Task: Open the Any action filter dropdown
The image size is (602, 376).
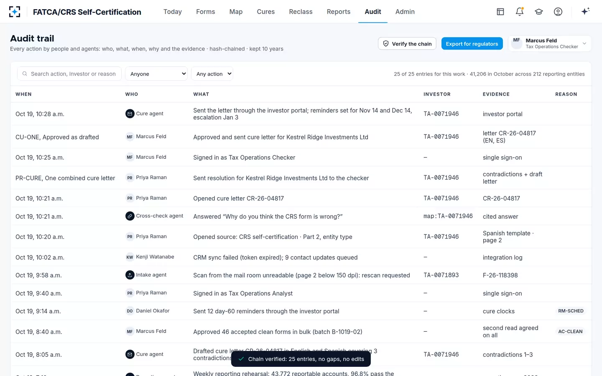Action: click(x=212, y=74)
